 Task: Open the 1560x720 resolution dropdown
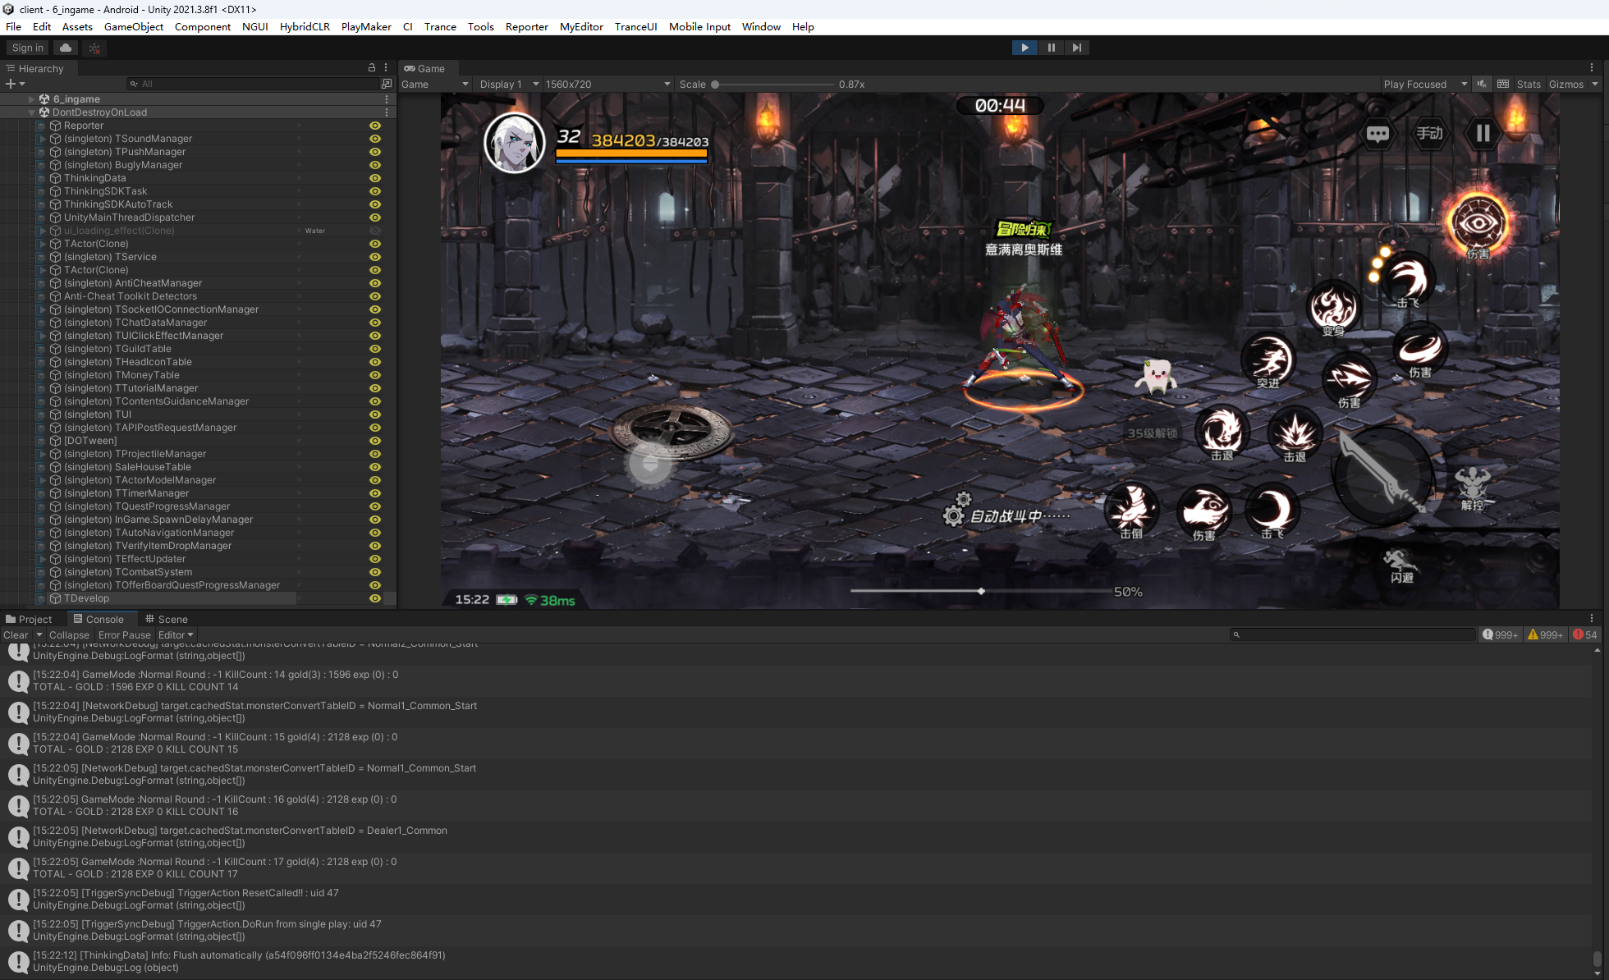(x=607, y=84)
